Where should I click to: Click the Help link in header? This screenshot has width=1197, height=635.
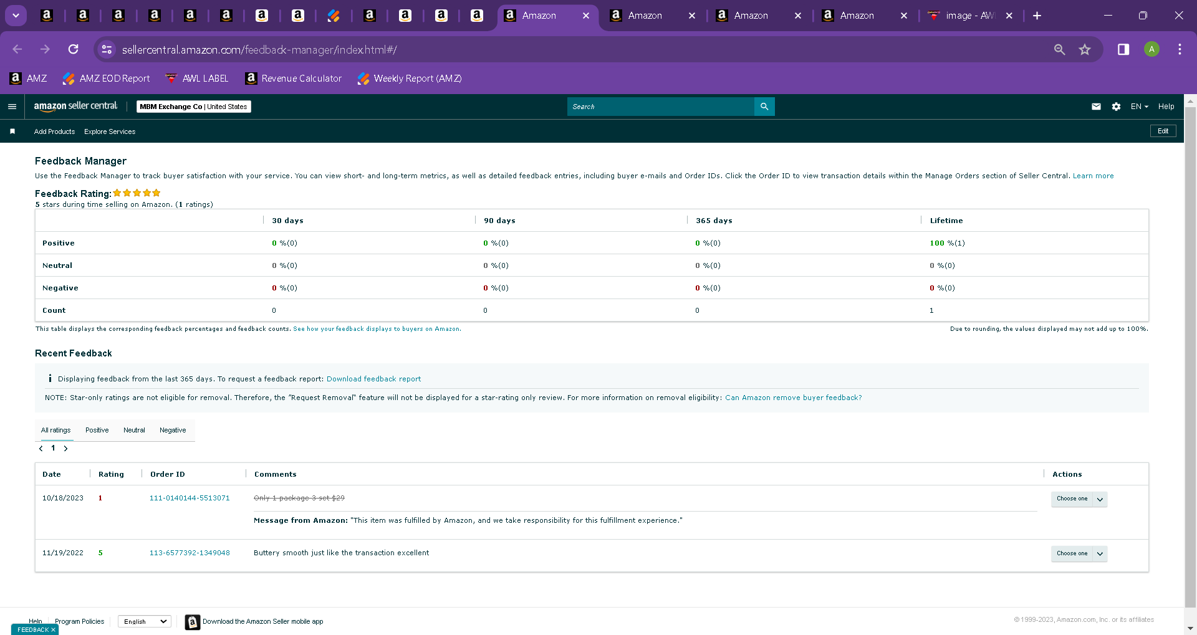coord(1166,107)
